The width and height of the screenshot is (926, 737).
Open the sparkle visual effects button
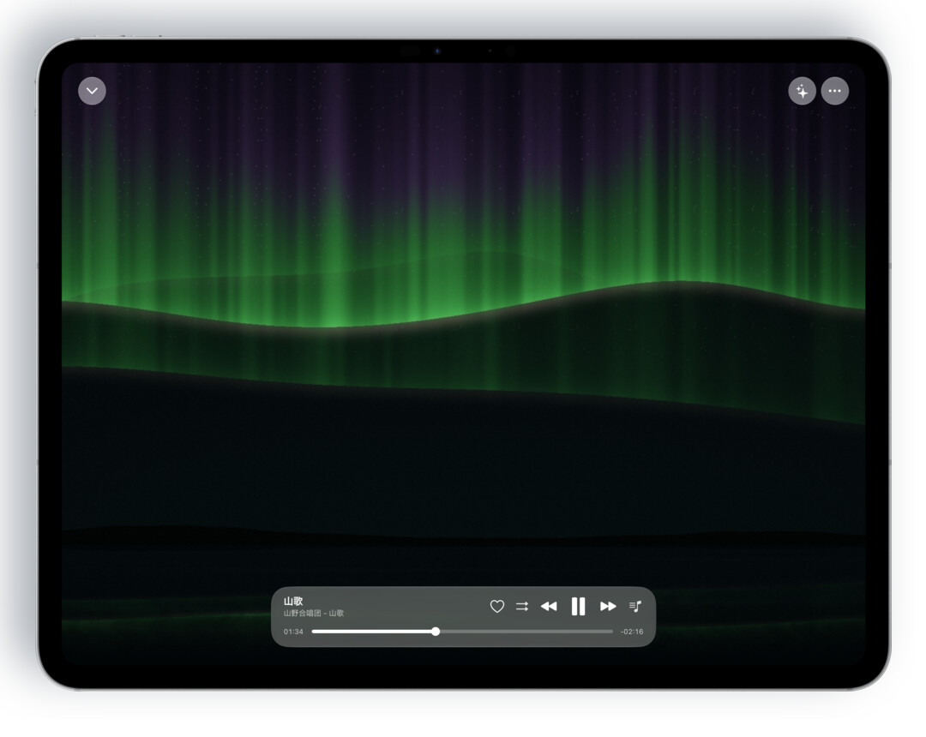point(802,91)
